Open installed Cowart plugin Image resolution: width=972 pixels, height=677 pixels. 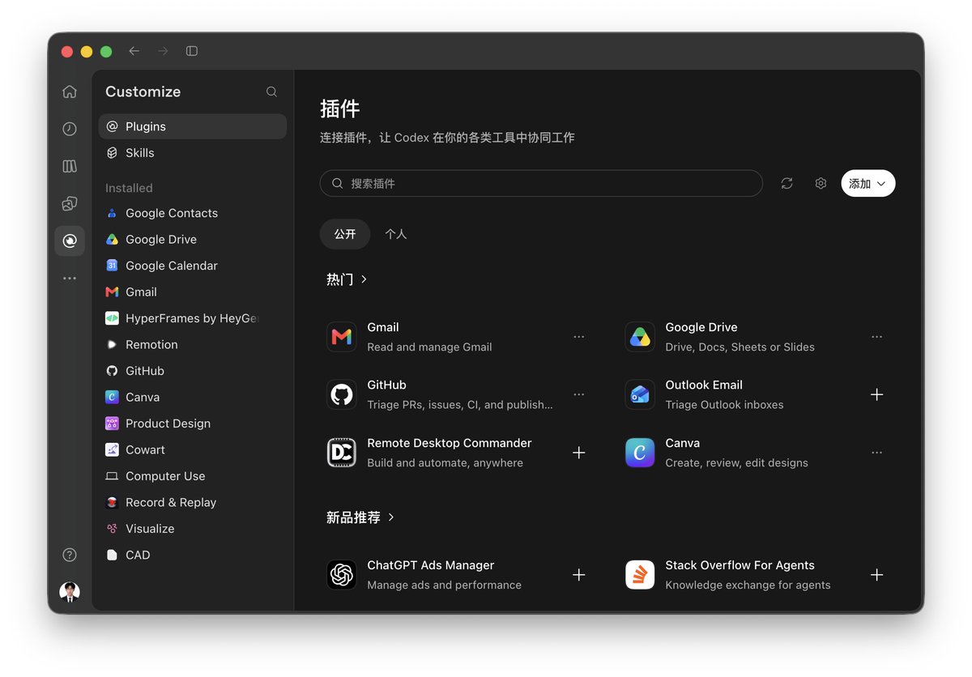(x=193, y=450)
